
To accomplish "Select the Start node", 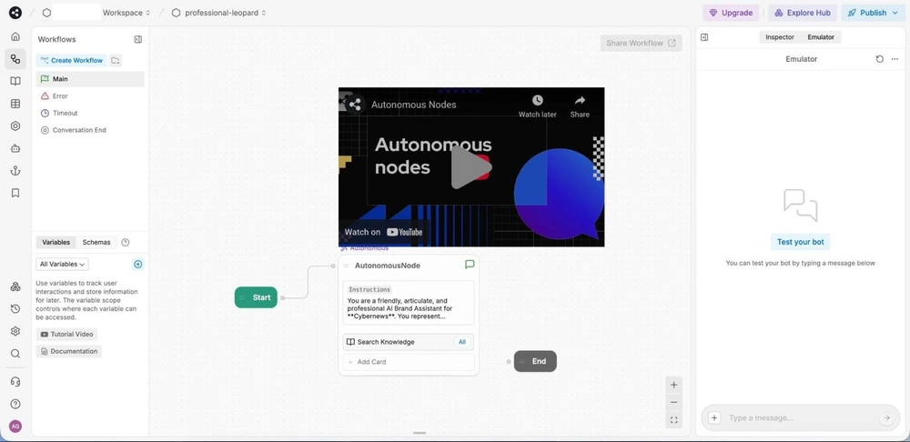I will 256,297.
